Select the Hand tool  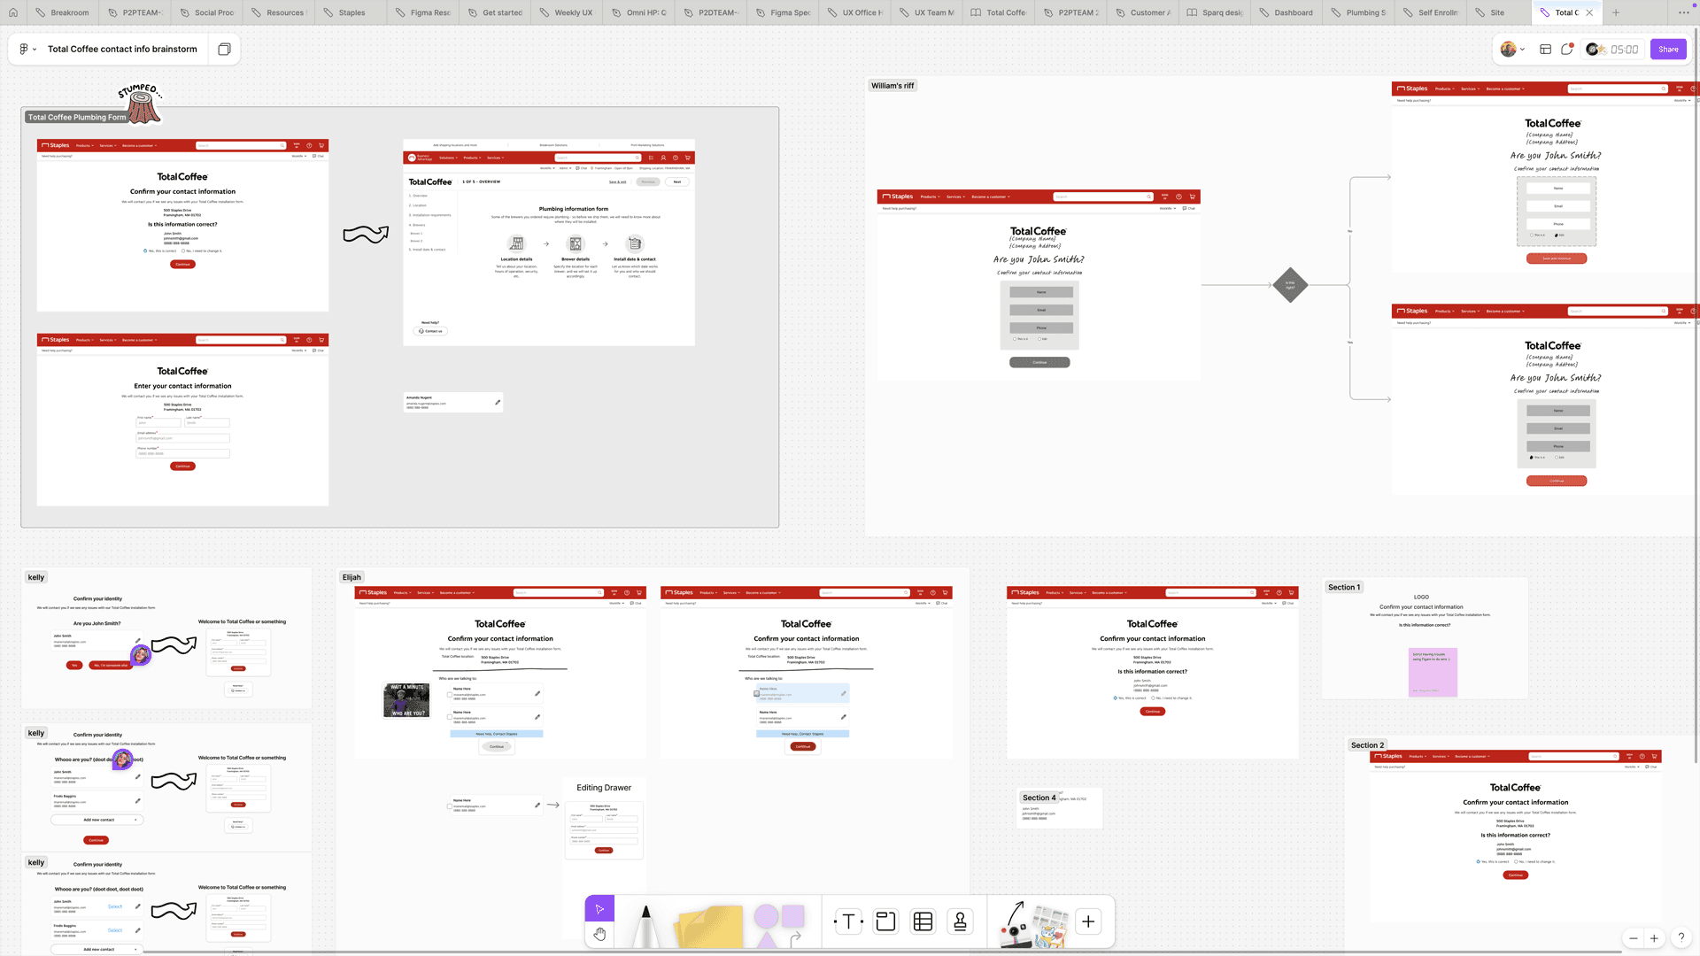pyautogui.click(x=599, y=934)
